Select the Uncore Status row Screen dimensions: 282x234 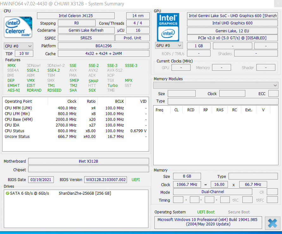(76, 137)
